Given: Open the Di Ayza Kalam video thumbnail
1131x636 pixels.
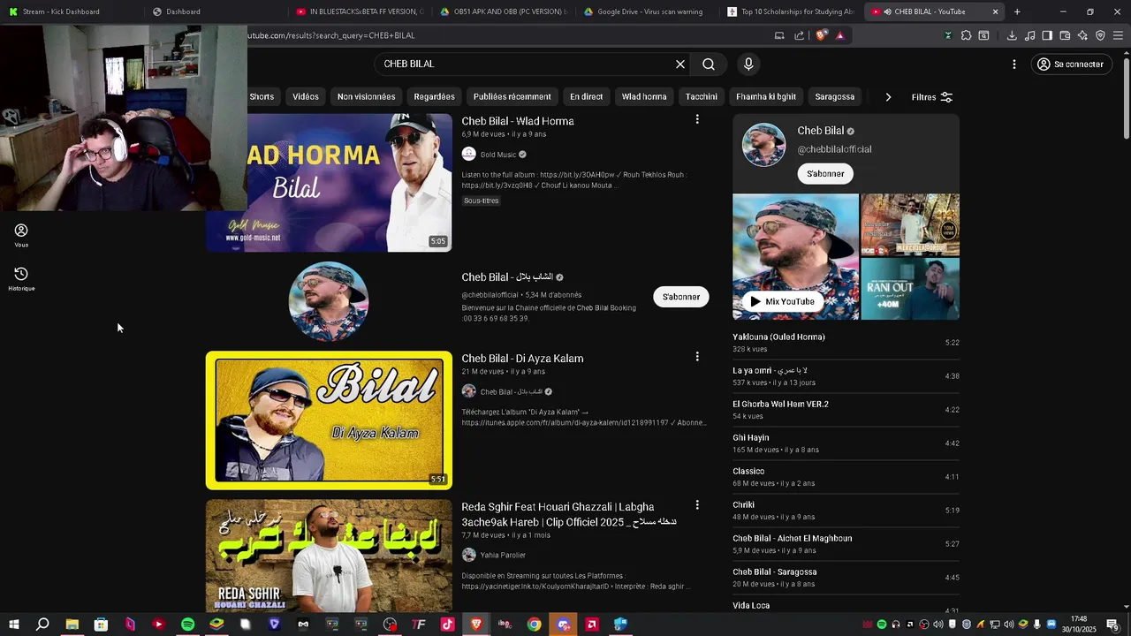Looking at the screenshot, I should pos(329,420).
